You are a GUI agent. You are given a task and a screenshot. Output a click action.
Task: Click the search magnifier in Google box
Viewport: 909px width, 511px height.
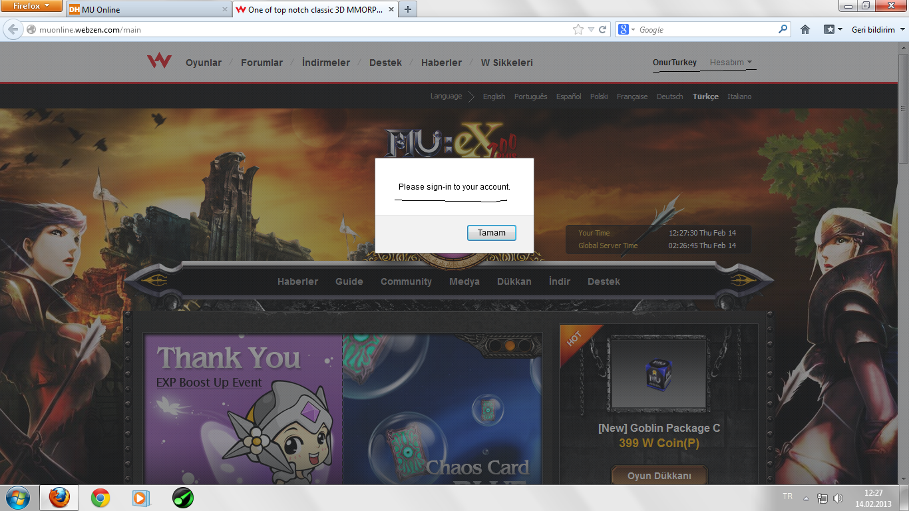coord(783,29)
